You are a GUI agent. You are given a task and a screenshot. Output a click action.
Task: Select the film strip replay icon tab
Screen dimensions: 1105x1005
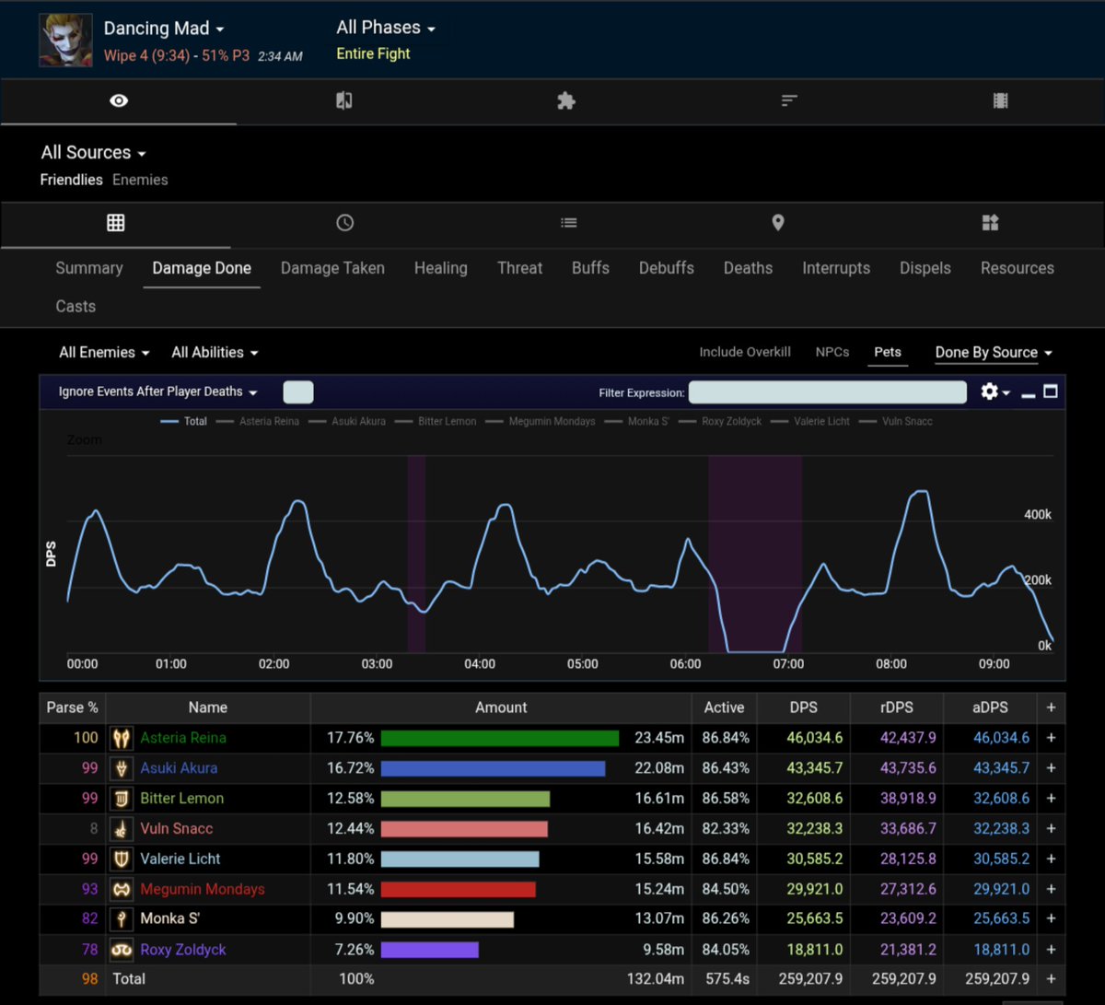(1001, 101)
